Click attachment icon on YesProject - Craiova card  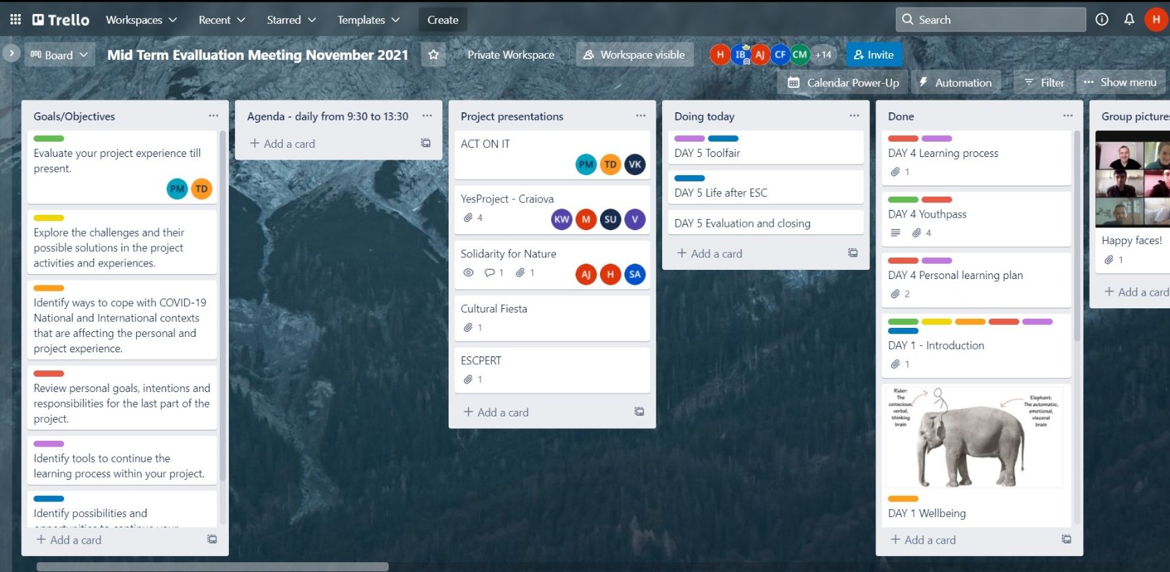468,218
